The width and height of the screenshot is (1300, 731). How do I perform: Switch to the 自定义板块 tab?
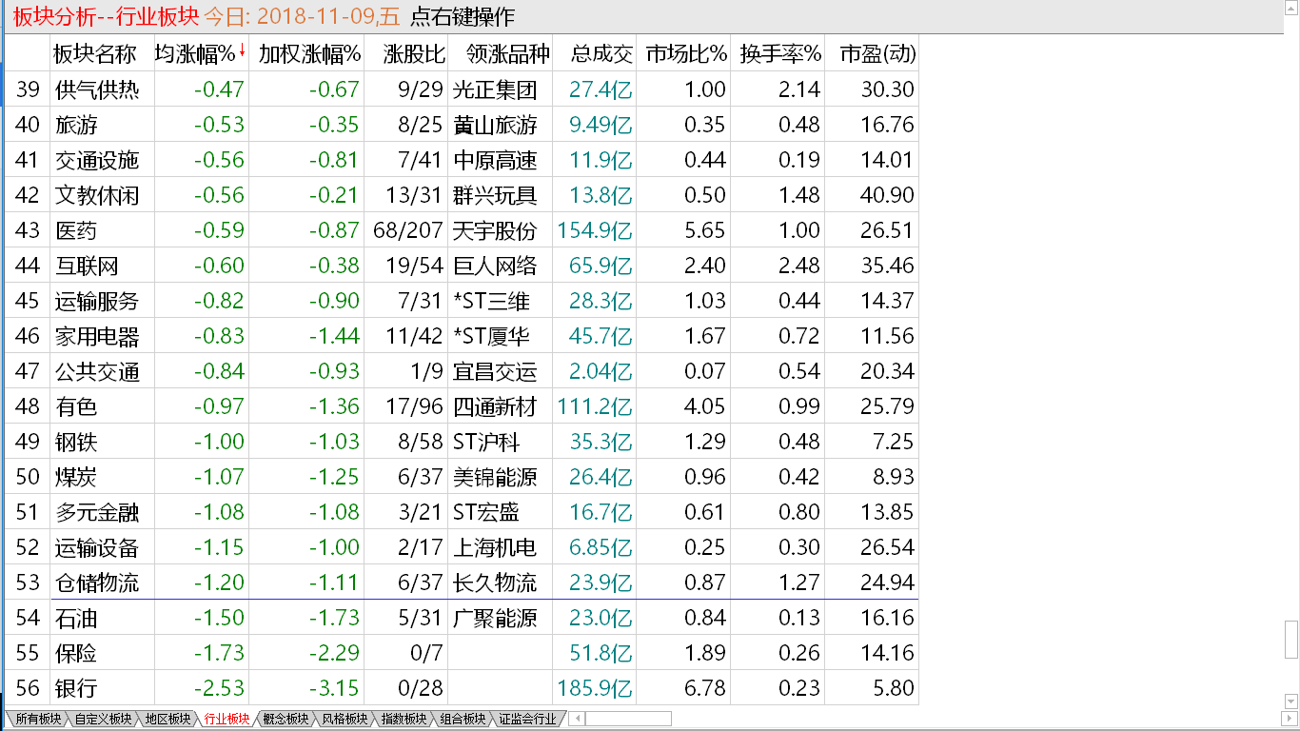pyautogui.click(x=103, y=720)
